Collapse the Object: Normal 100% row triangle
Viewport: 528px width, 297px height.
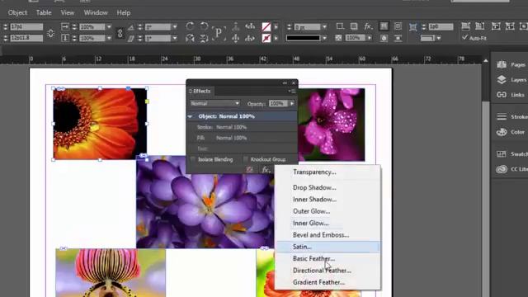(x=191, y=116)
